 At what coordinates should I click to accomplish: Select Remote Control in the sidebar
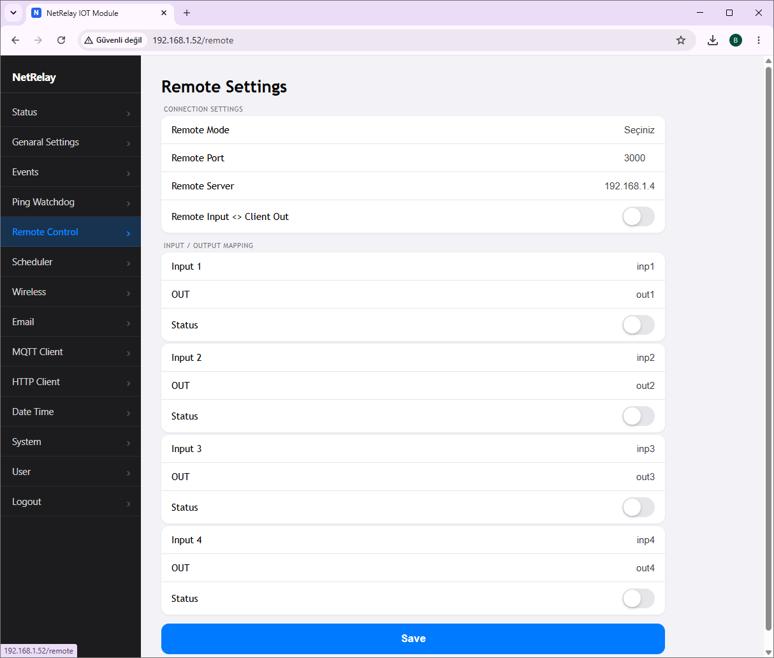(x=71, y=232)
